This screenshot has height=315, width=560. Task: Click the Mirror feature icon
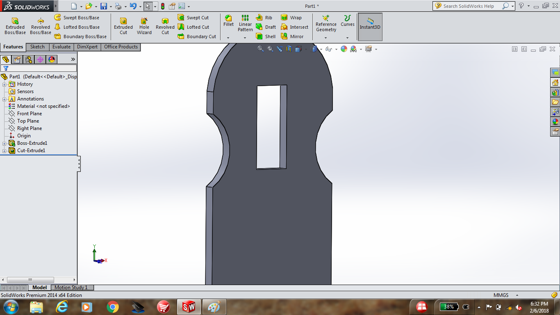click(x=292, y=37)
